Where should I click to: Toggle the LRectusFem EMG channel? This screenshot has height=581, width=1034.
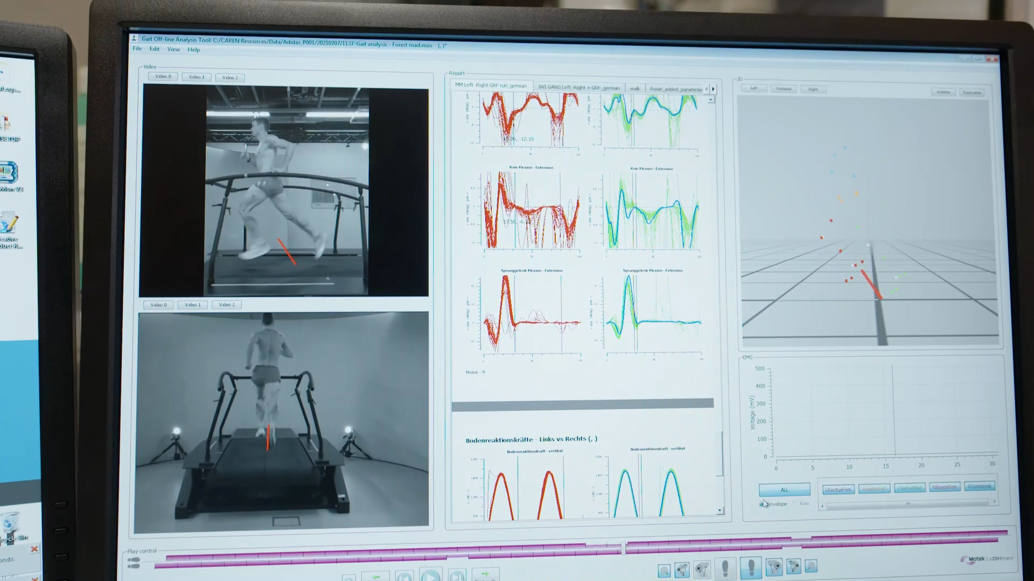pos(838,490)
